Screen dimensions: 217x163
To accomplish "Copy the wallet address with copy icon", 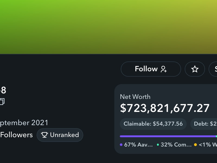I will pos(2,101).
